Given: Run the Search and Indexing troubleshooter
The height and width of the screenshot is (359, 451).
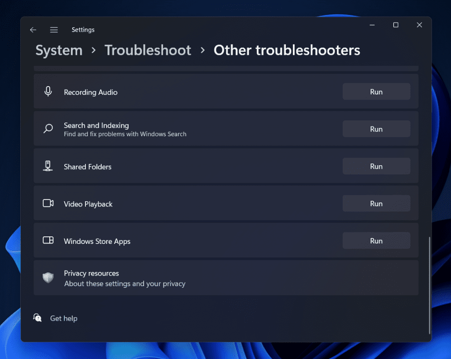Looking at the screenshot, I should (x=376, y=129).
